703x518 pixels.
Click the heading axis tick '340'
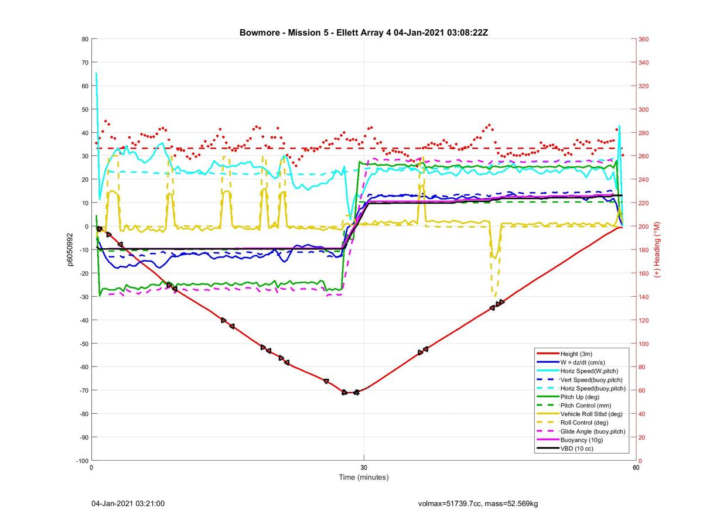[x=644, y=63]
